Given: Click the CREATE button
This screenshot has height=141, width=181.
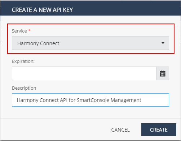Looking at the screenshot, I should point(159,130).
